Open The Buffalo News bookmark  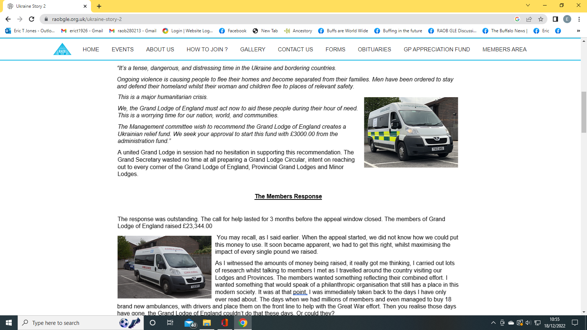505,31
